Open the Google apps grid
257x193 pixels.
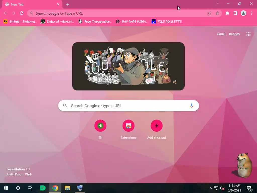pos(248,34)
